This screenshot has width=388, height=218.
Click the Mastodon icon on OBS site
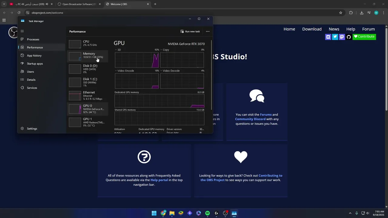[x=342, y=37]
